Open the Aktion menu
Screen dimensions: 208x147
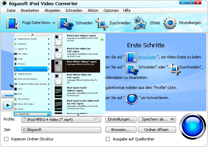coord(93,10)
